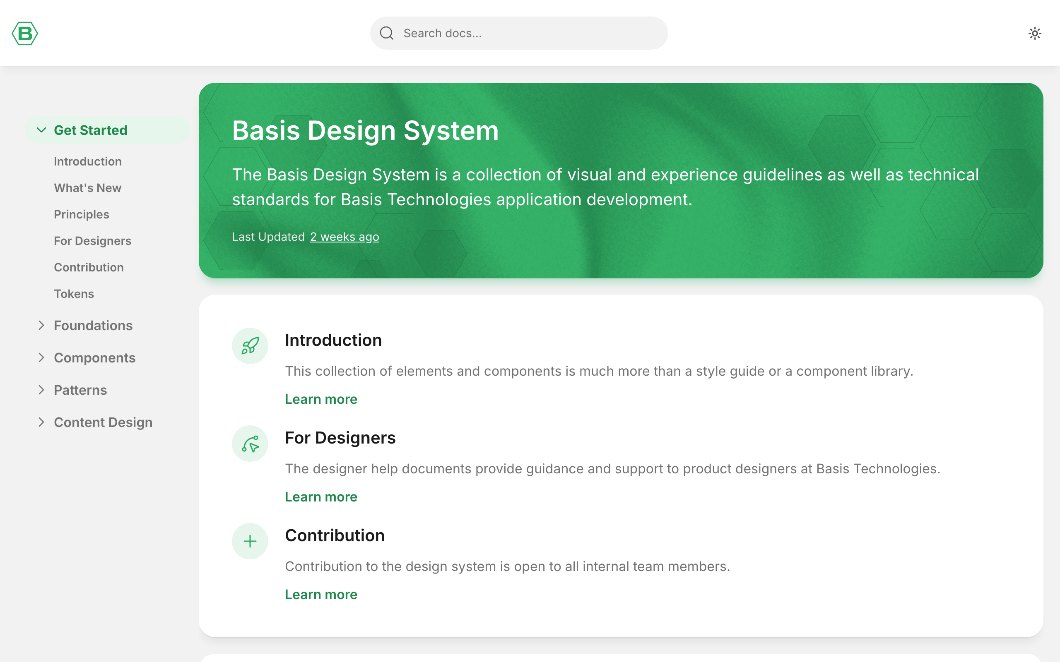Click the Basis hexagon logo

click(24, 33)
